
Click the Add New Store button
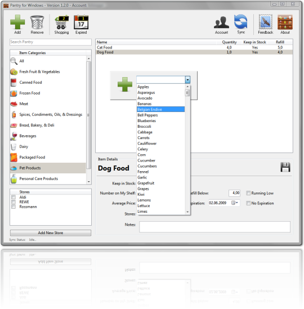(51, 233)
